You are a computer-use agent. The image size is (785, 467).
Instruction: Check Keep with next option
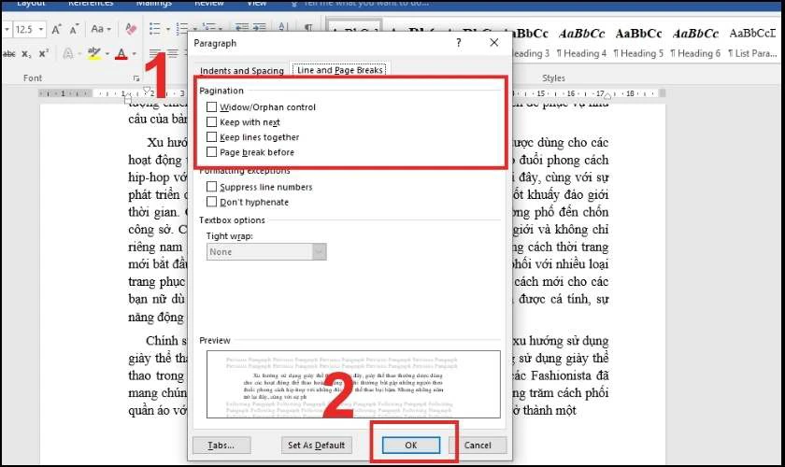point(212,122)
